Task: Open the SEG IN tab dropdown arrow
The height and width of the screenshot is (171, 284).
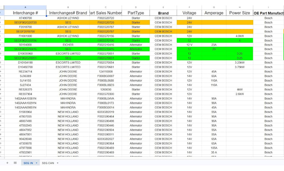Action: tap(36, 163)
